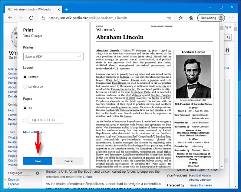
Task: Expand More settings in print dialog
Action: [x=34, y=132]
